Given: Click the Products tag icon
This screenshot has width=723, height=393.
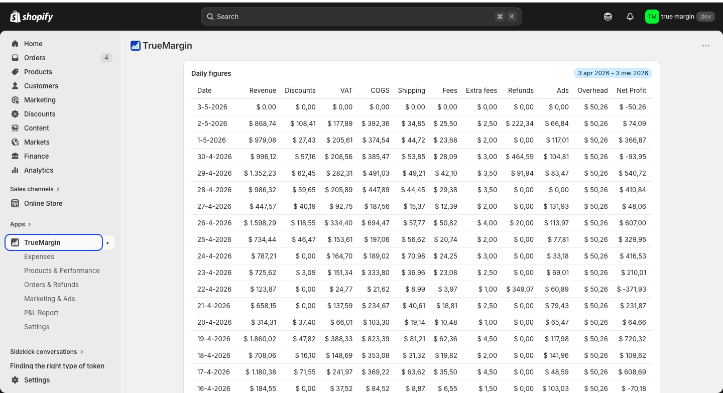Looking at the screenshot, I should pos(15,72).
